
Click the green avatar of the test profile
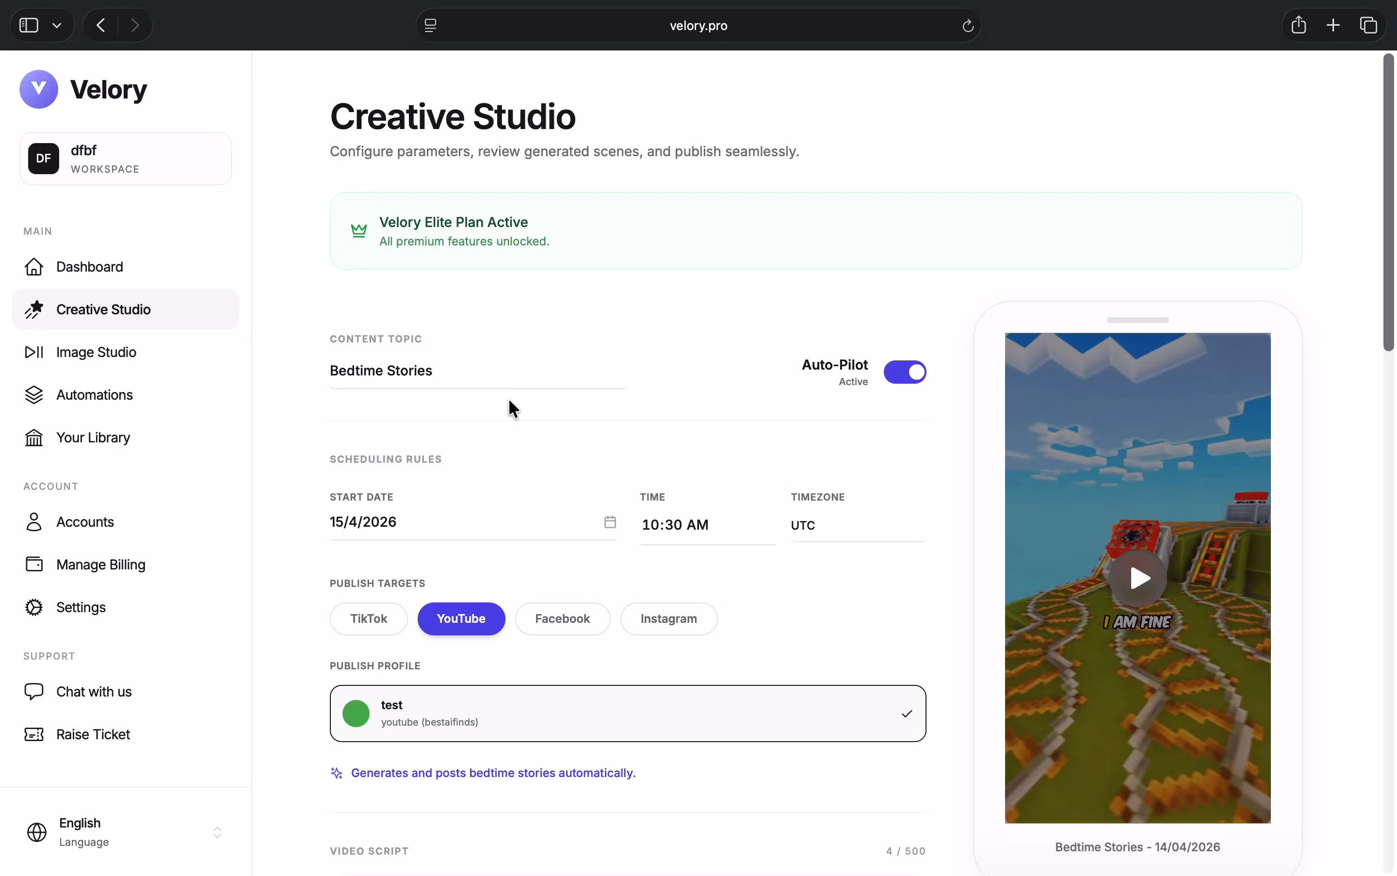tap(357, 714)
